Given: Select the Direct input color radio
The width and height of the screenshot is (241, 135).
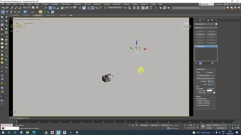Looking at the screenshot, I should coord(197,91).
